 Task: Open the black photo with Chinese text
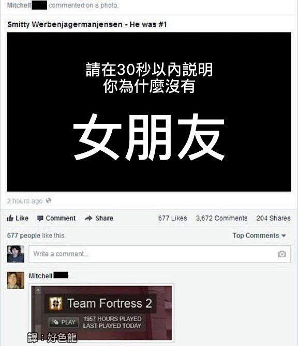[x=149, y=112]
